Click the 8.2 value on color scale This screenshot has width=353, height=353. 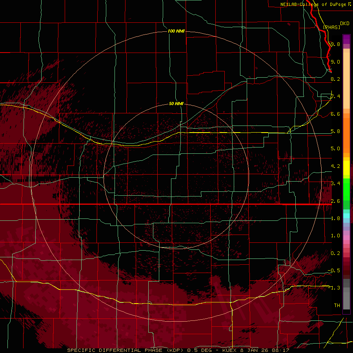coord(335,79)
